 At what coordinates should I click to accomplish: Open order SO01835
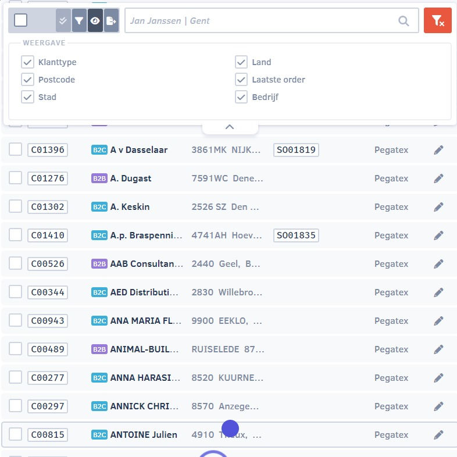click(x=296, y=235)
